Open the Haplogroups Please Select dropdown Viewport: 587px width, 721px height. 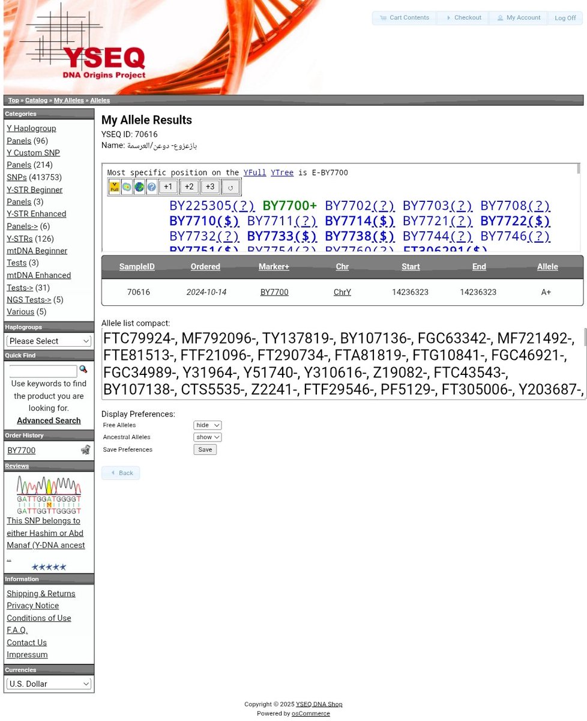49,341
